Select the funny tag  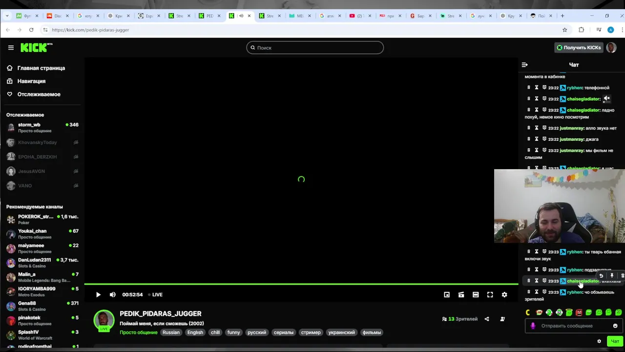[x=233, y=332]
